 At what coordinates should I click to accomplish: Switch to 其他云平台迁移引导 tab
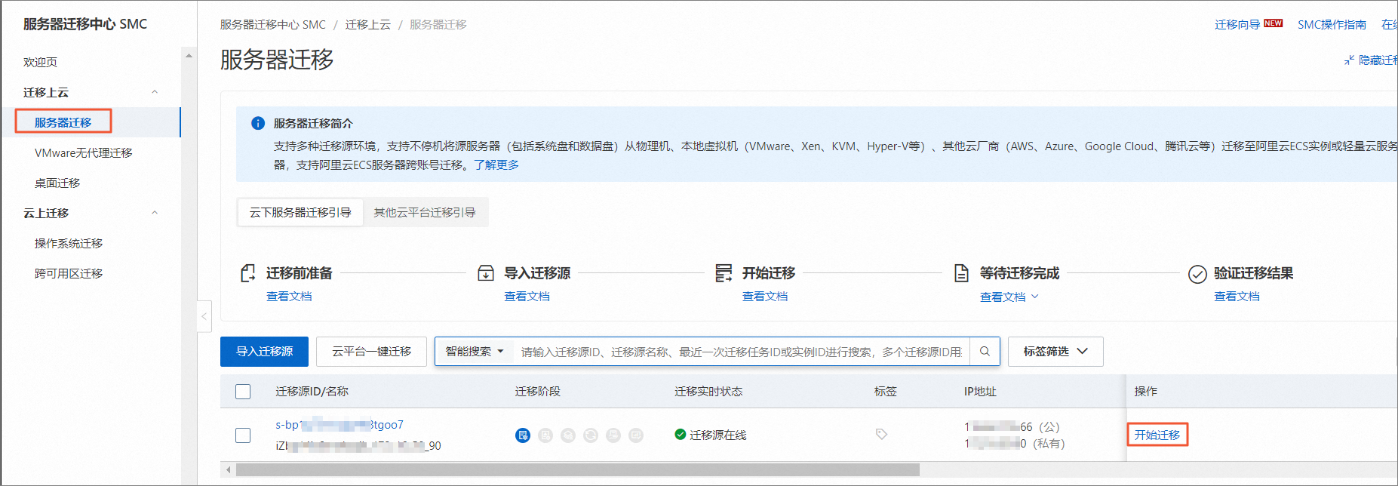pos(425,213)
